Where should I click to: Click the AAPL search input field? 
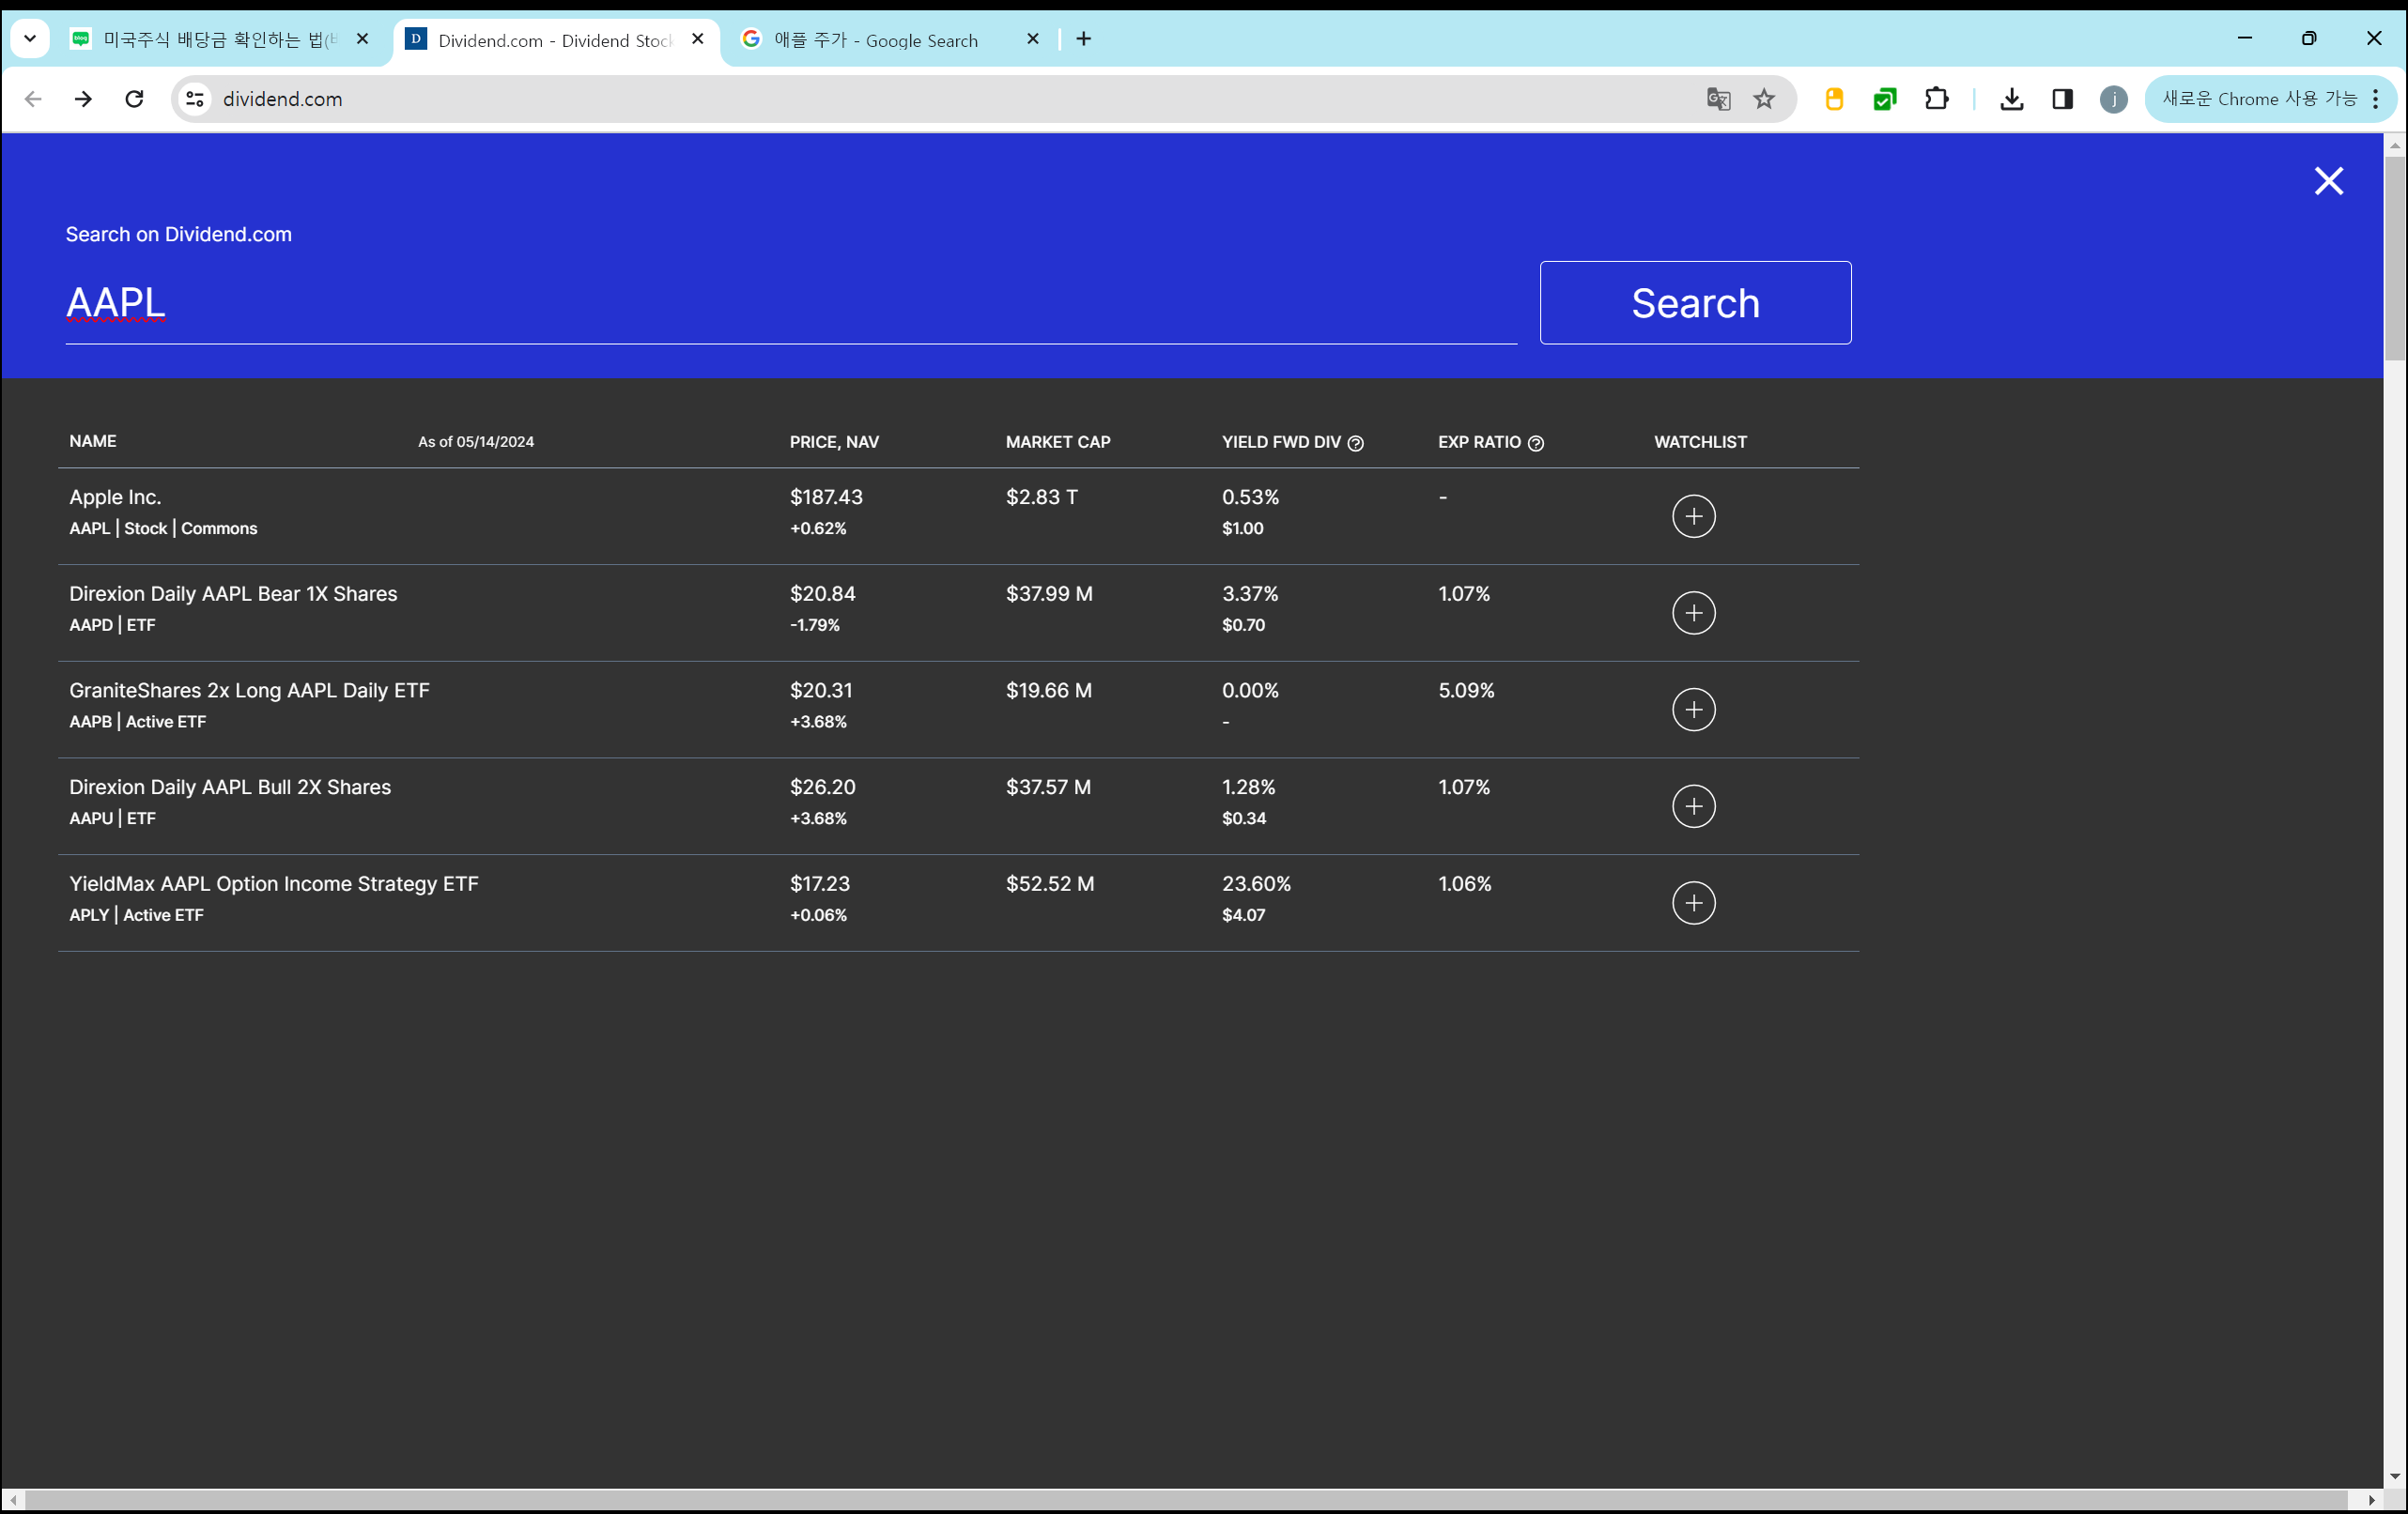[790, 303]
